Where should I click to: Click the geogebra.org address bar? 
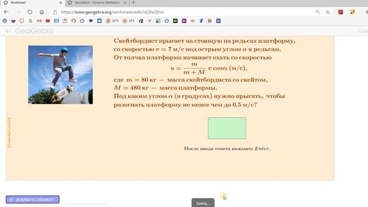pos(183,12)
